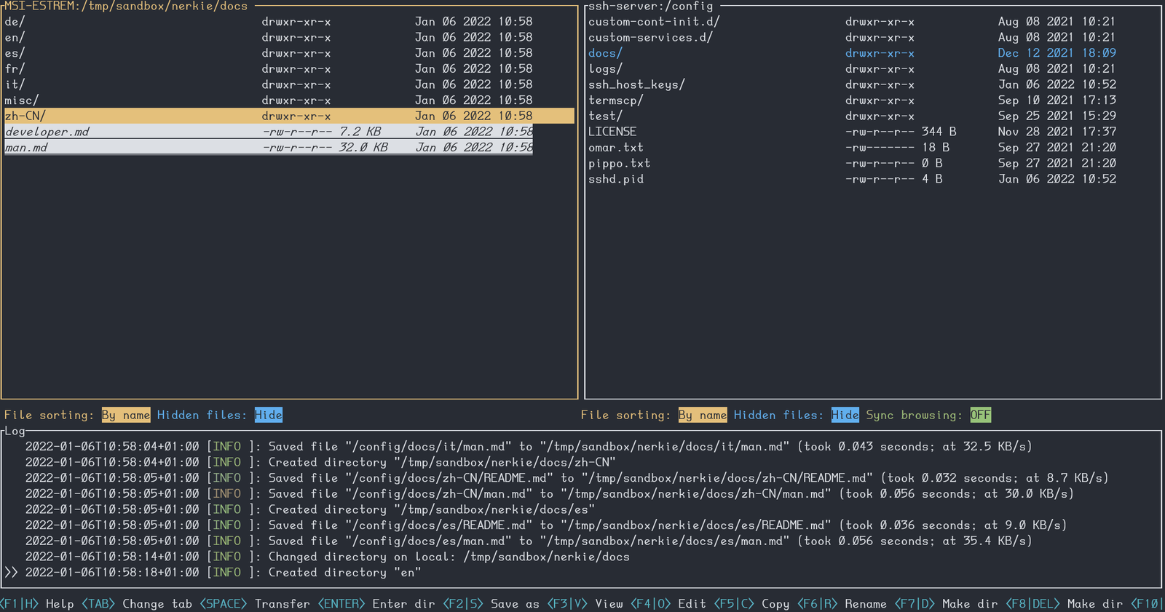Select the logs/ remote directory
The image size is (1165, 612).
coord(872,69)
